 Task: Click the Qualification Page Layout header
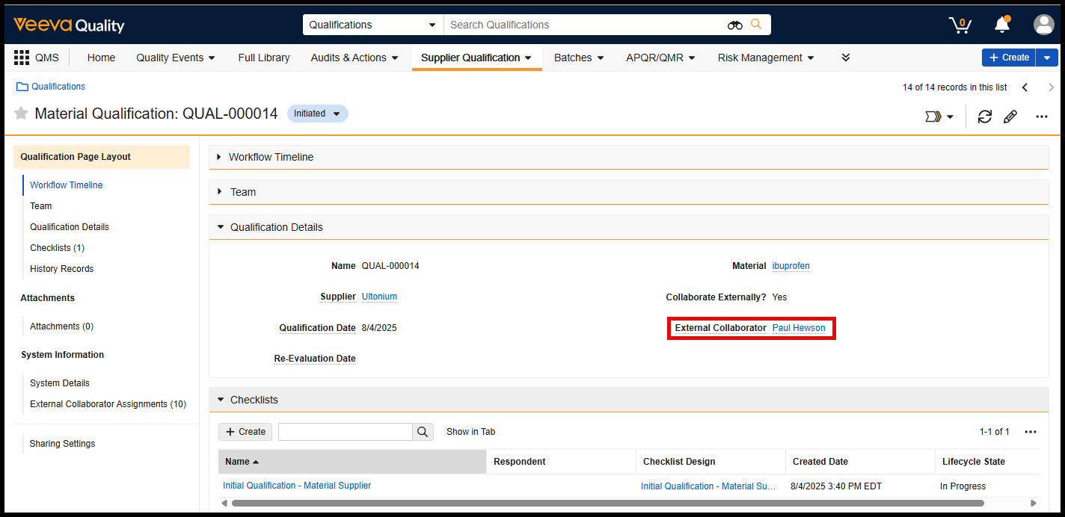(102, 157)
